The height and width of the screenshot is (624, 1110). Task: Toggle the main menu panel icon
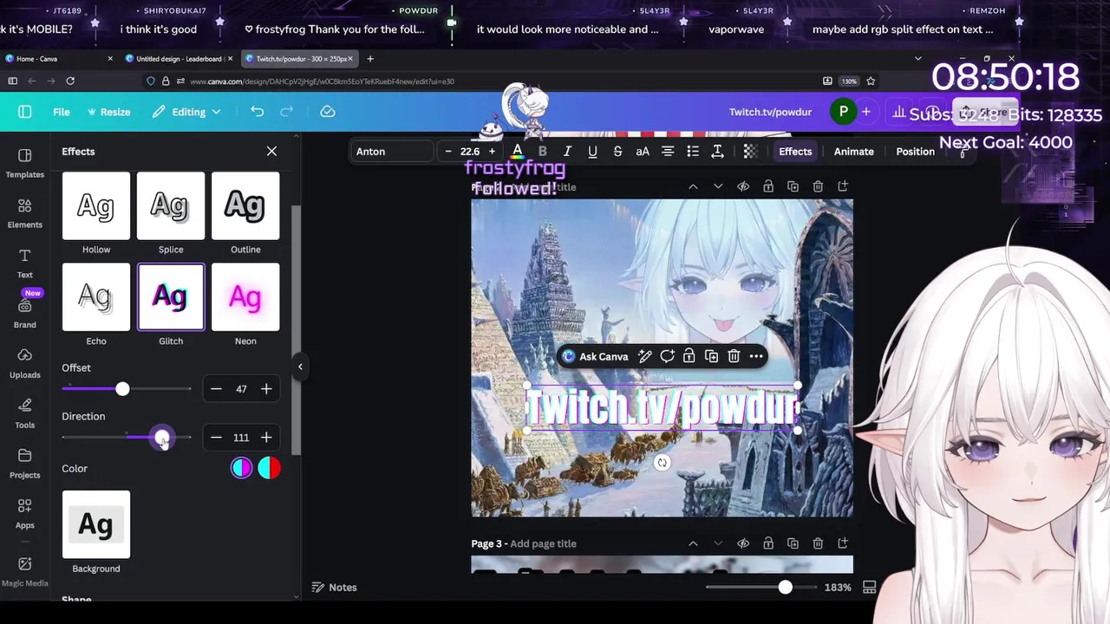point(24,112)
